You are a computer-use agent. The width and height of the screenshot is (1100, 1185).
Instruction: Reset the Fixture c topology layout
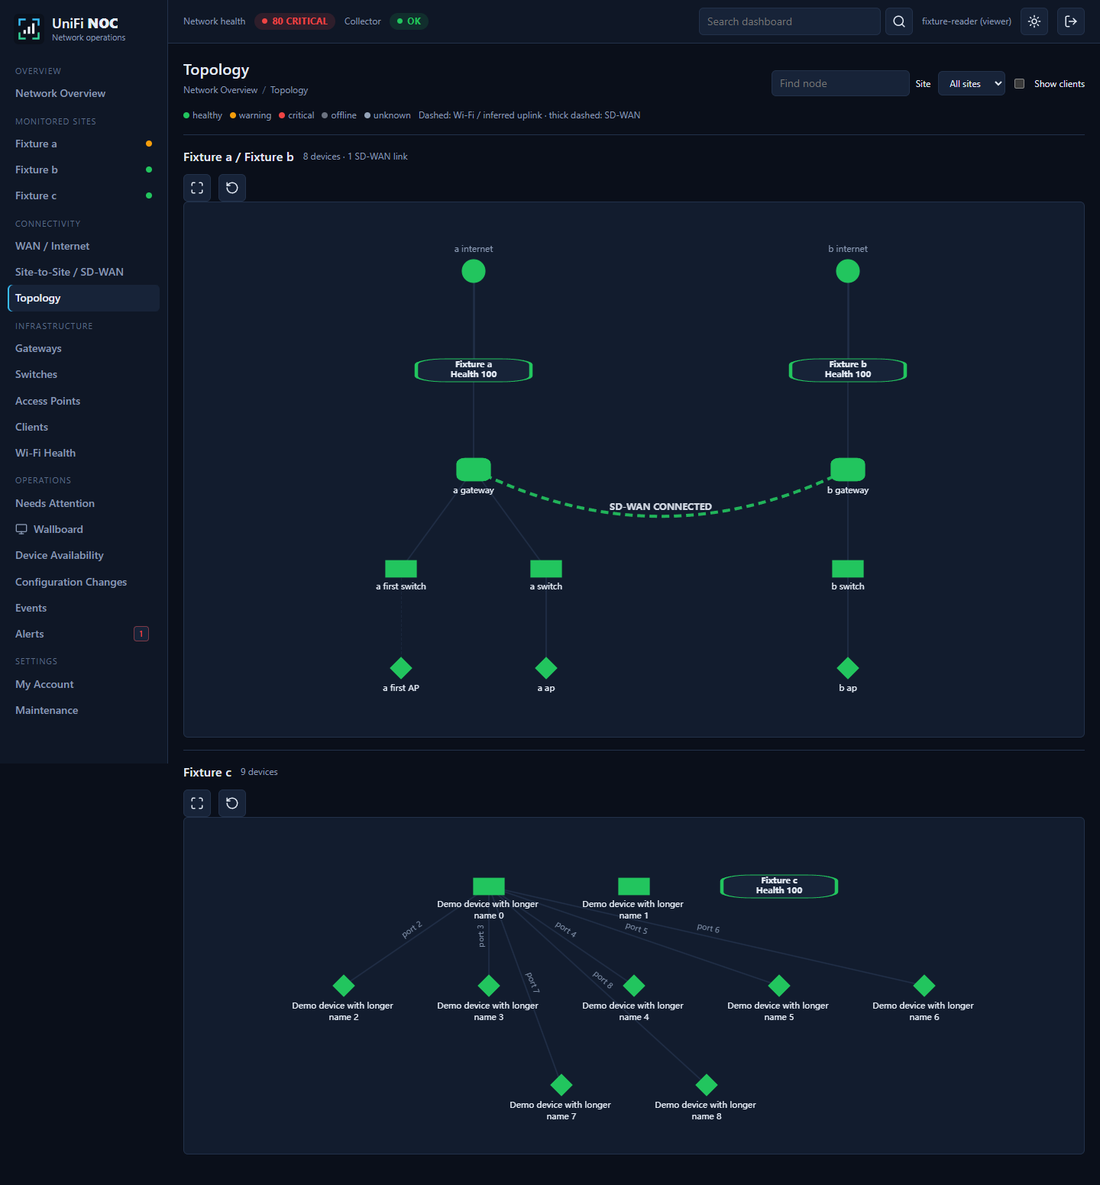232,803
